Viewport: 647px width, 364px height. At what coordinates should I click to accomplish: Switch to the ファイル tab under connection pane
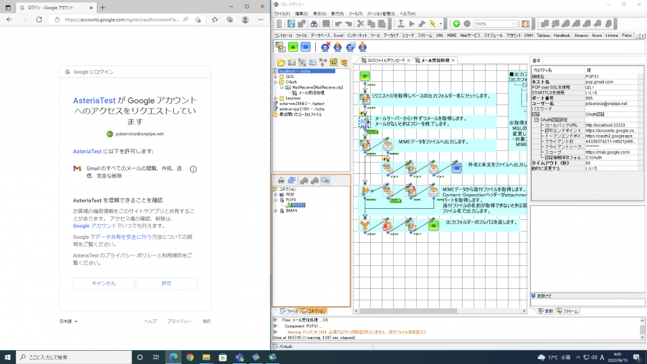289,311
